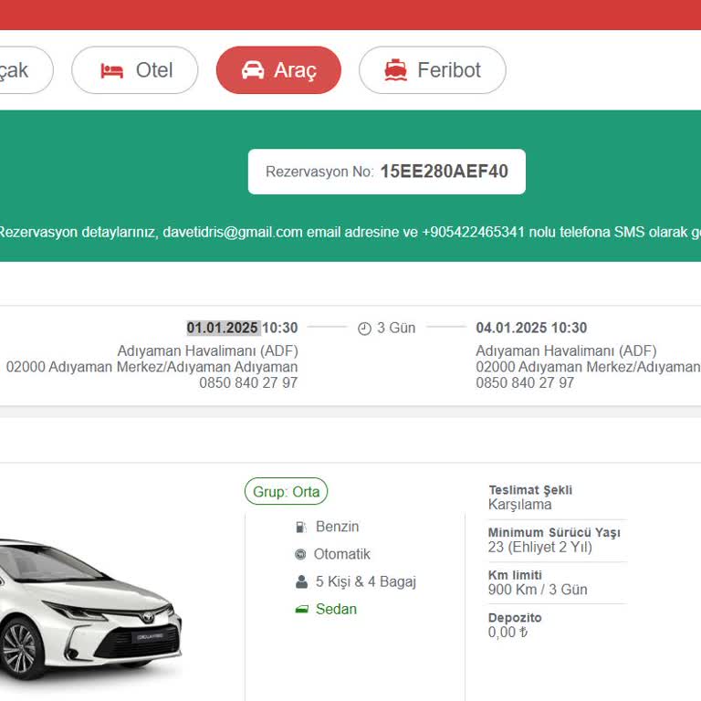Click the car icon on Araç tab
This screenshot has width=701, height=701.
tap(253, 71)
